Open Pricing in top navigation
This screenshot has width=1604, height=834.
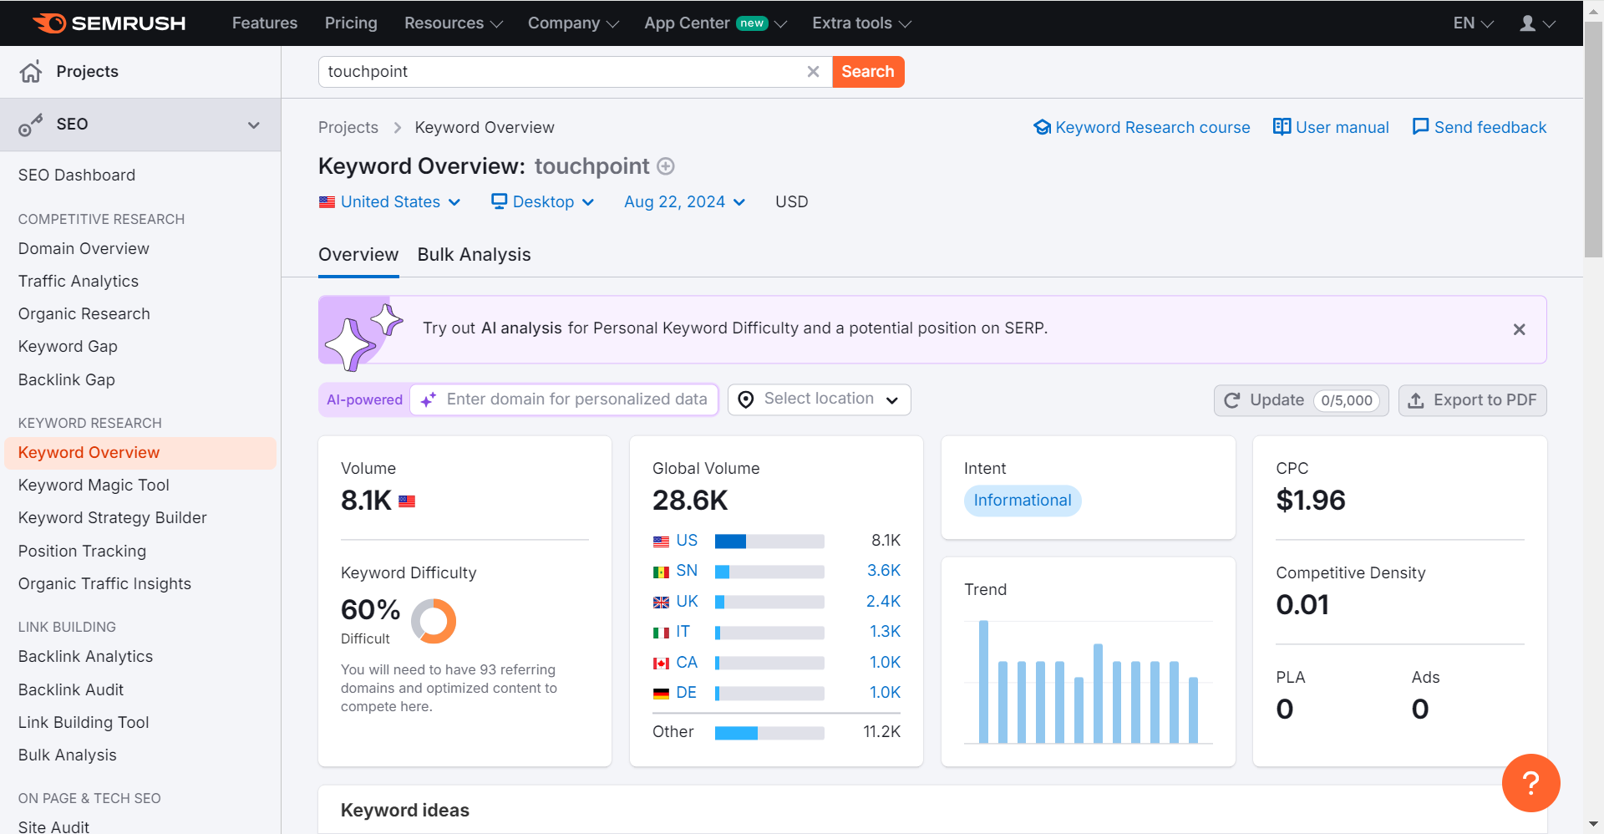pos(351,23)
